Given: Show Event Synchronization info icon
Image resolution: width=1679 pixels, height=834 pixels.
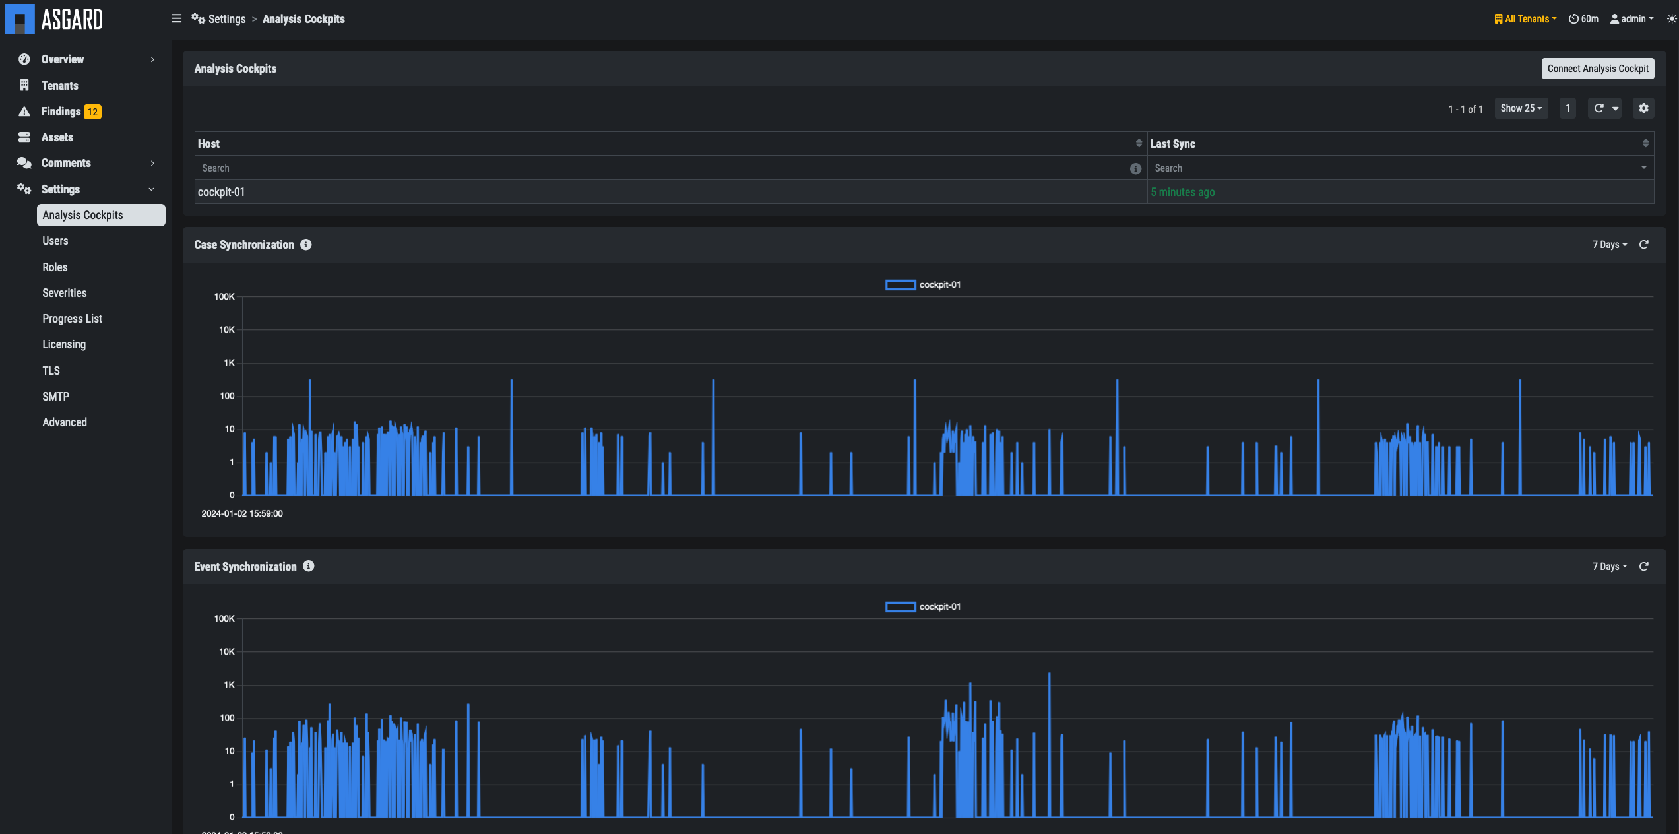Looking at the screenshot, I should [x=308, y=566].
